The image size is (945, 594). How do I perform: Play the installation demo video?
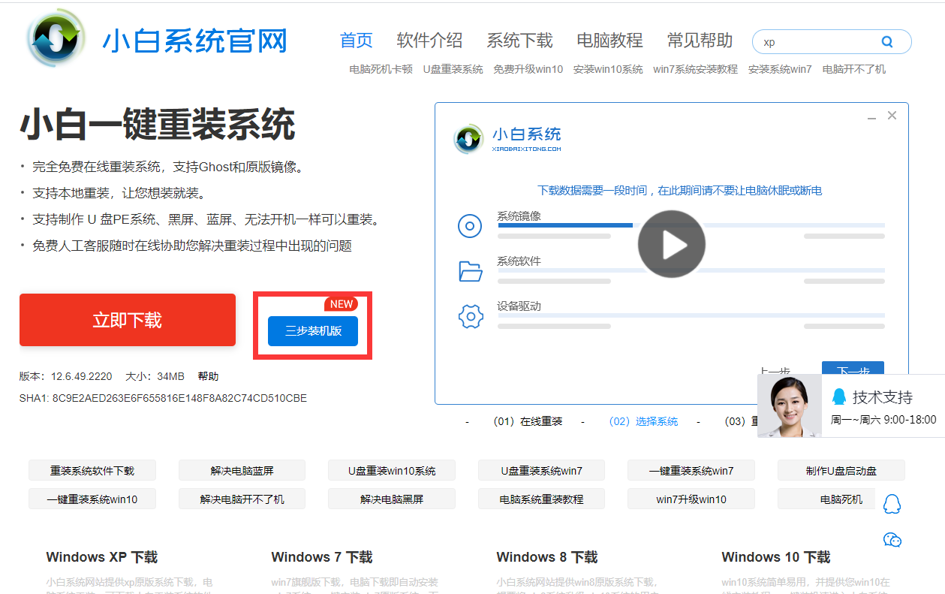click(x=672, y=244)
